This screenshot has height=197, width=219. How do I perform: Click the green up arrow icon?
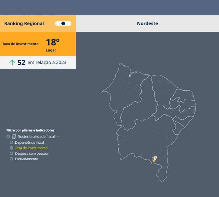[x=12, y=62]
